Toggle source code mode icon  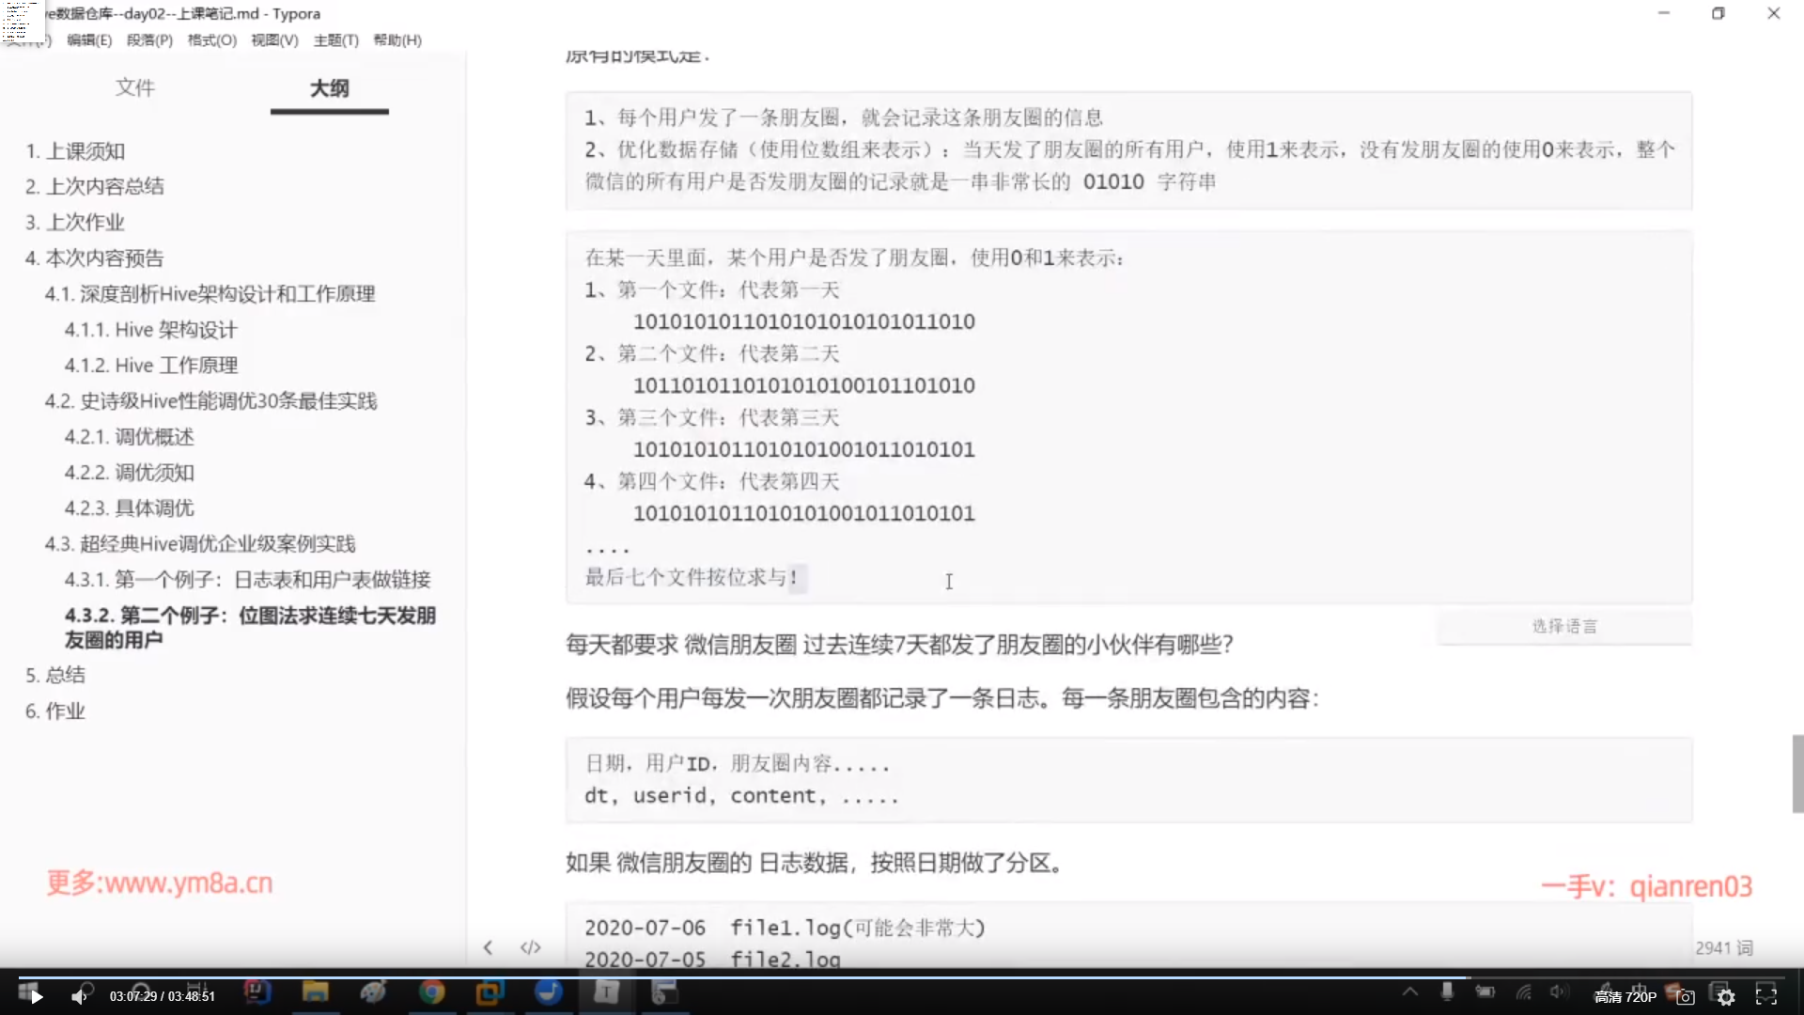[x=531, y=947]
